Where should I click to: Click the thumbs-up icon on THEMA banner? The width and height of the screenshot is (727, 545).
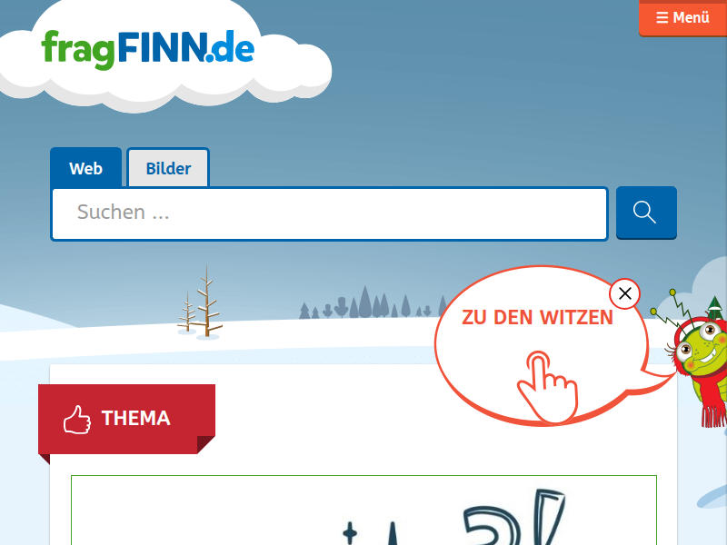[x=77, y=420]
